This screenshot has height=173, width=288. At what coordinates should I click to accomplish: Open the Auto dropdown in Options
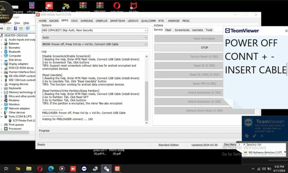click(x=95, y=38)
